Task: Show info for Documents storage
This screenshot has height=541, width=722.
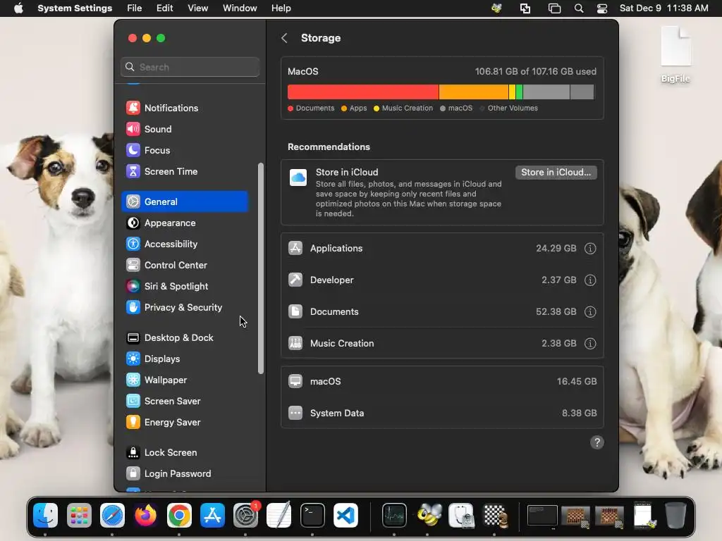Action: click(x=590, y=312)
